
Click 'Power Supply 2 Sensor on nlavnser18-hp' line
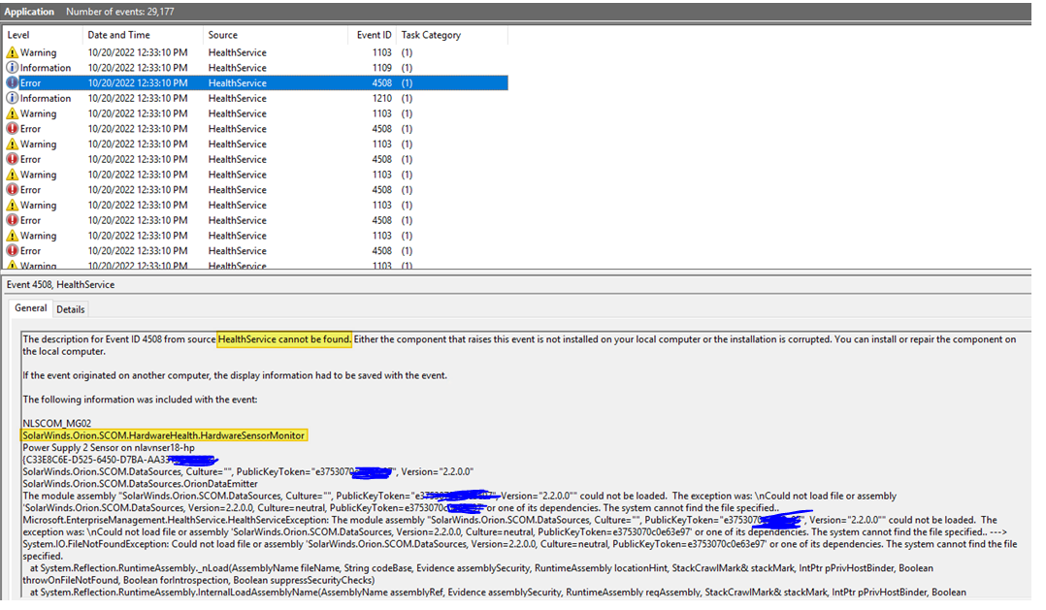[109, 447]
